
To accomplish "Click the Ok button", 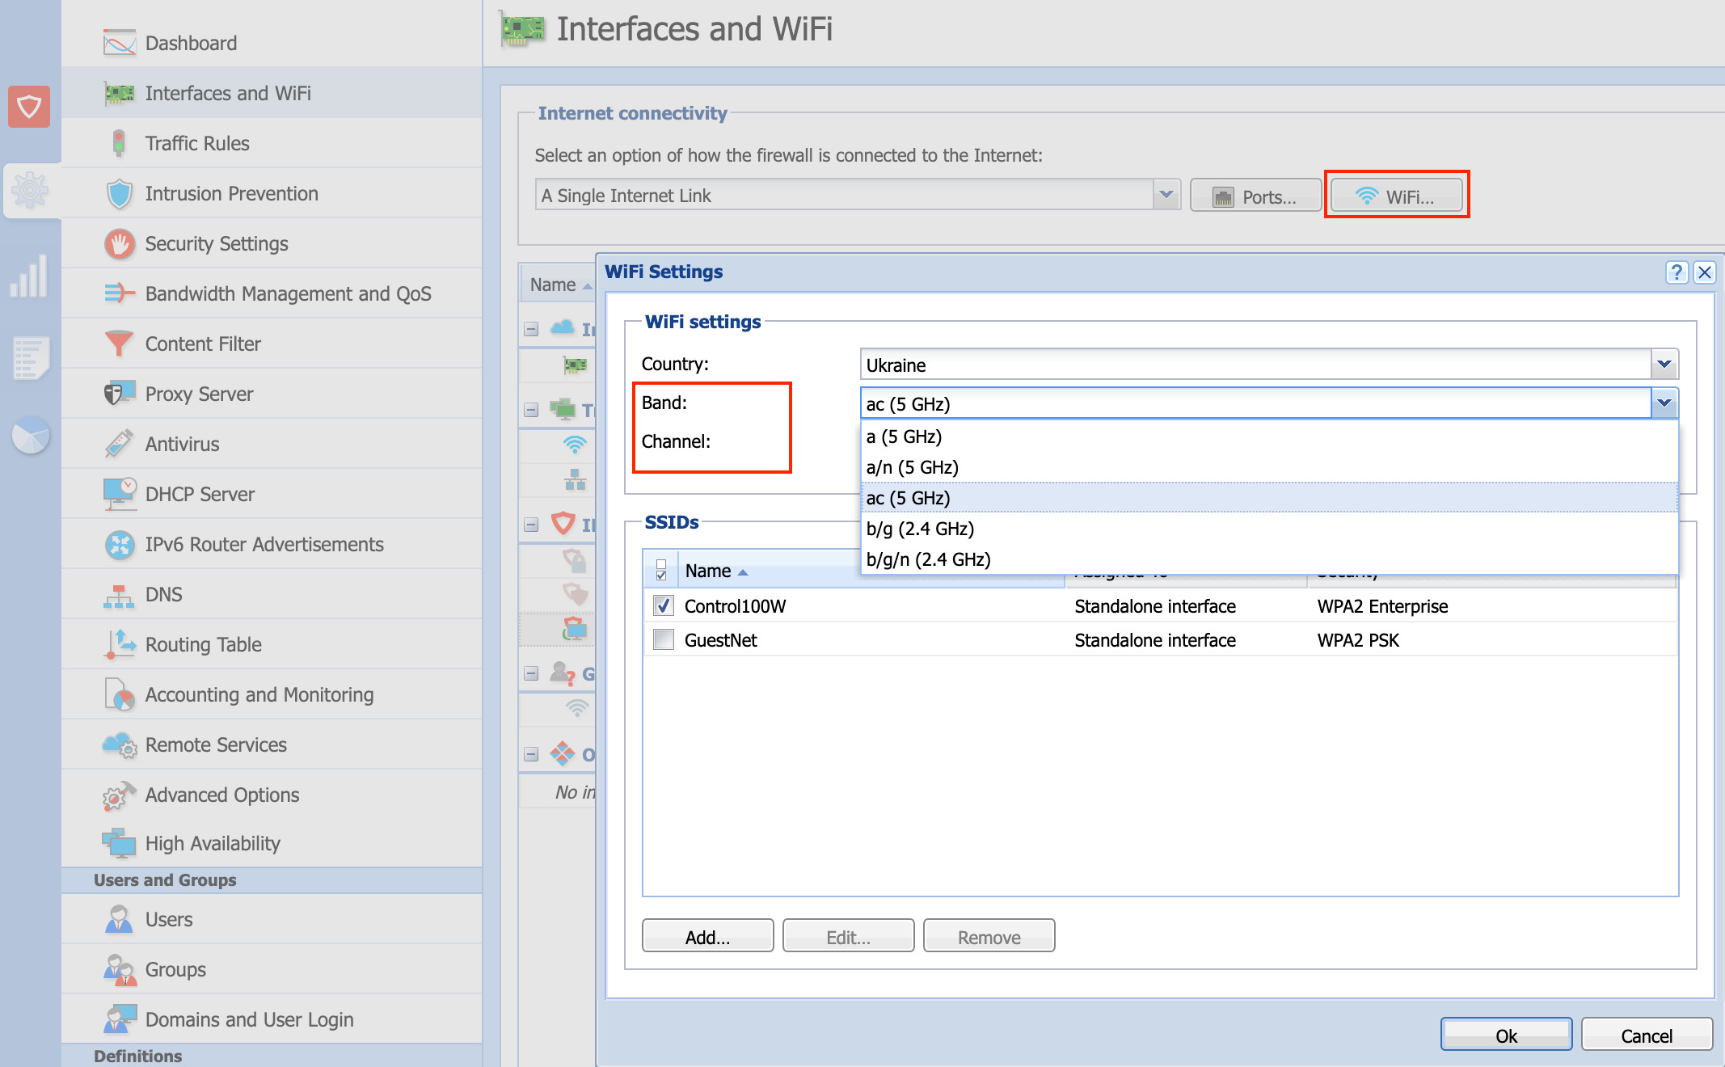I will tap(1505, 1035).
